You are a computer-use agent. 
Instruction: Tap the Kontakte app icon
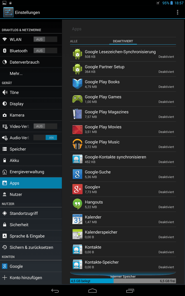coord(77,249)
